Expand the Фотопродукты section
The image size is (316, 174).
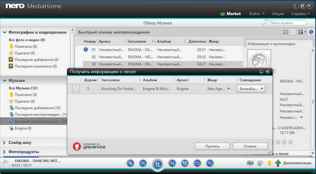tap(4, 152)
